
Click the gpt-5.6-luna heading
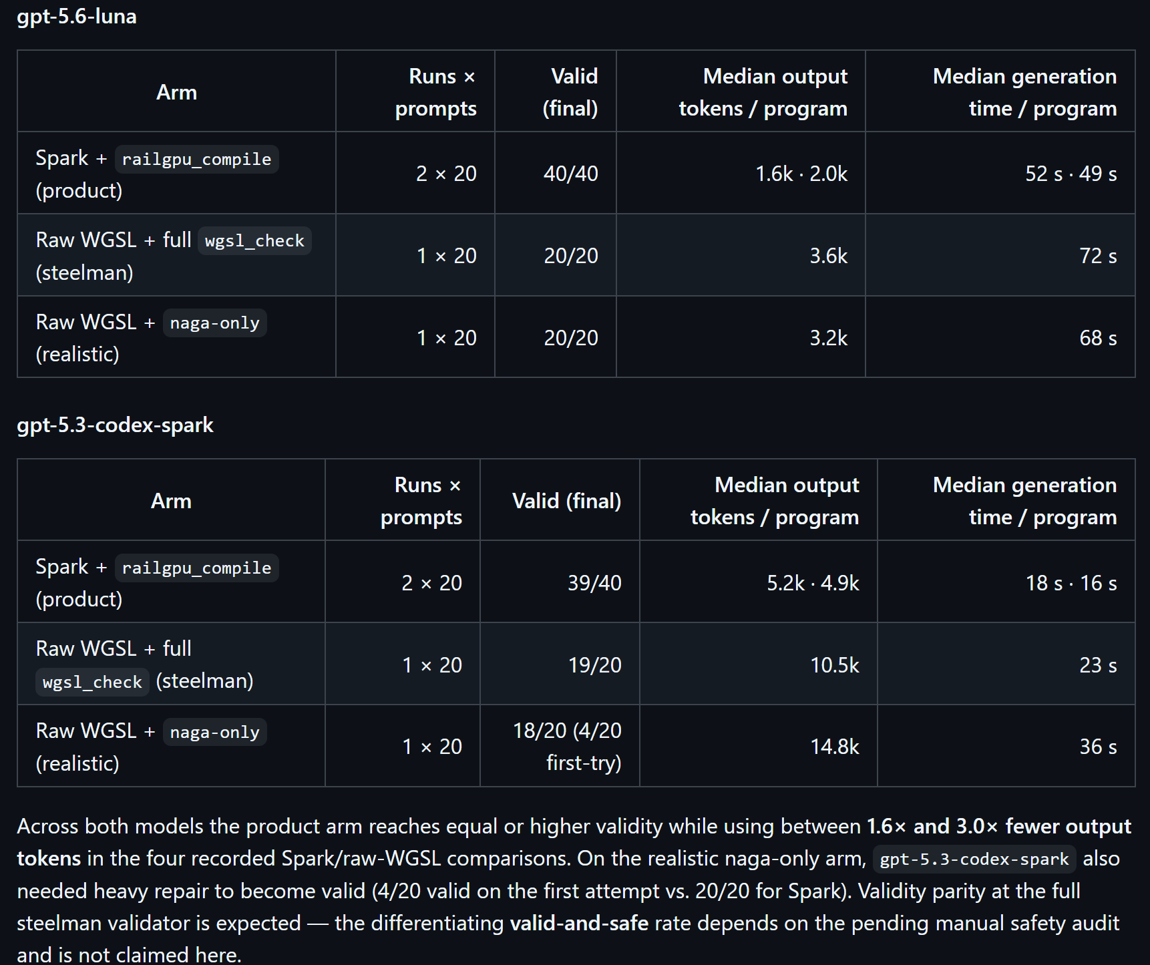(77, 16)
